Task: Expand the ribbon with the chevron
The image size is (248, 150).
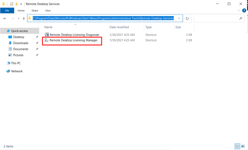Action: tap(239, 11)
